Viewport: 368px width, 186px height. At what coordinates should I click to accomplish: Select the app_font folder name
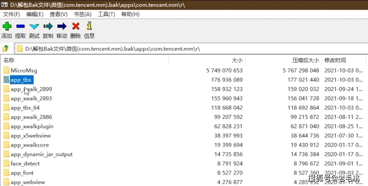(x=22, y=173)
